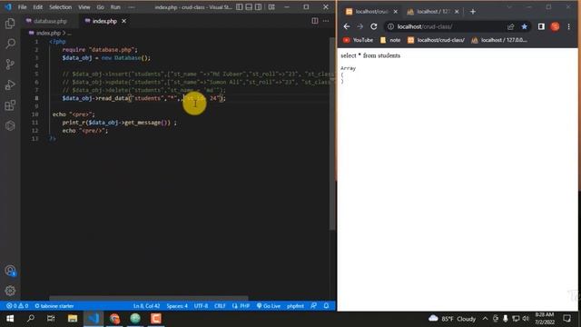
Task: Close the localhost / 127 browser tab
Action: [x=457, y=12]
